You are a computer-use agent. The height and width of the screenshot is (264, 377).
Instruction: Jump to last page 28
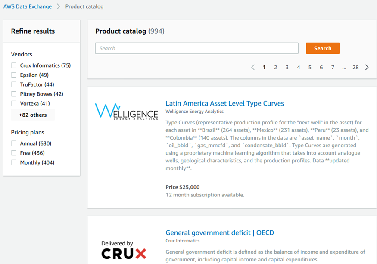pyautogui.click(x=355, y=67)
